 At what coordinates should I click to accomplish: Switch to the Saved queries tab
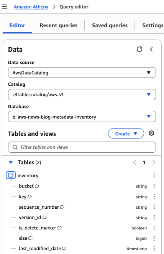click(110, 25)
